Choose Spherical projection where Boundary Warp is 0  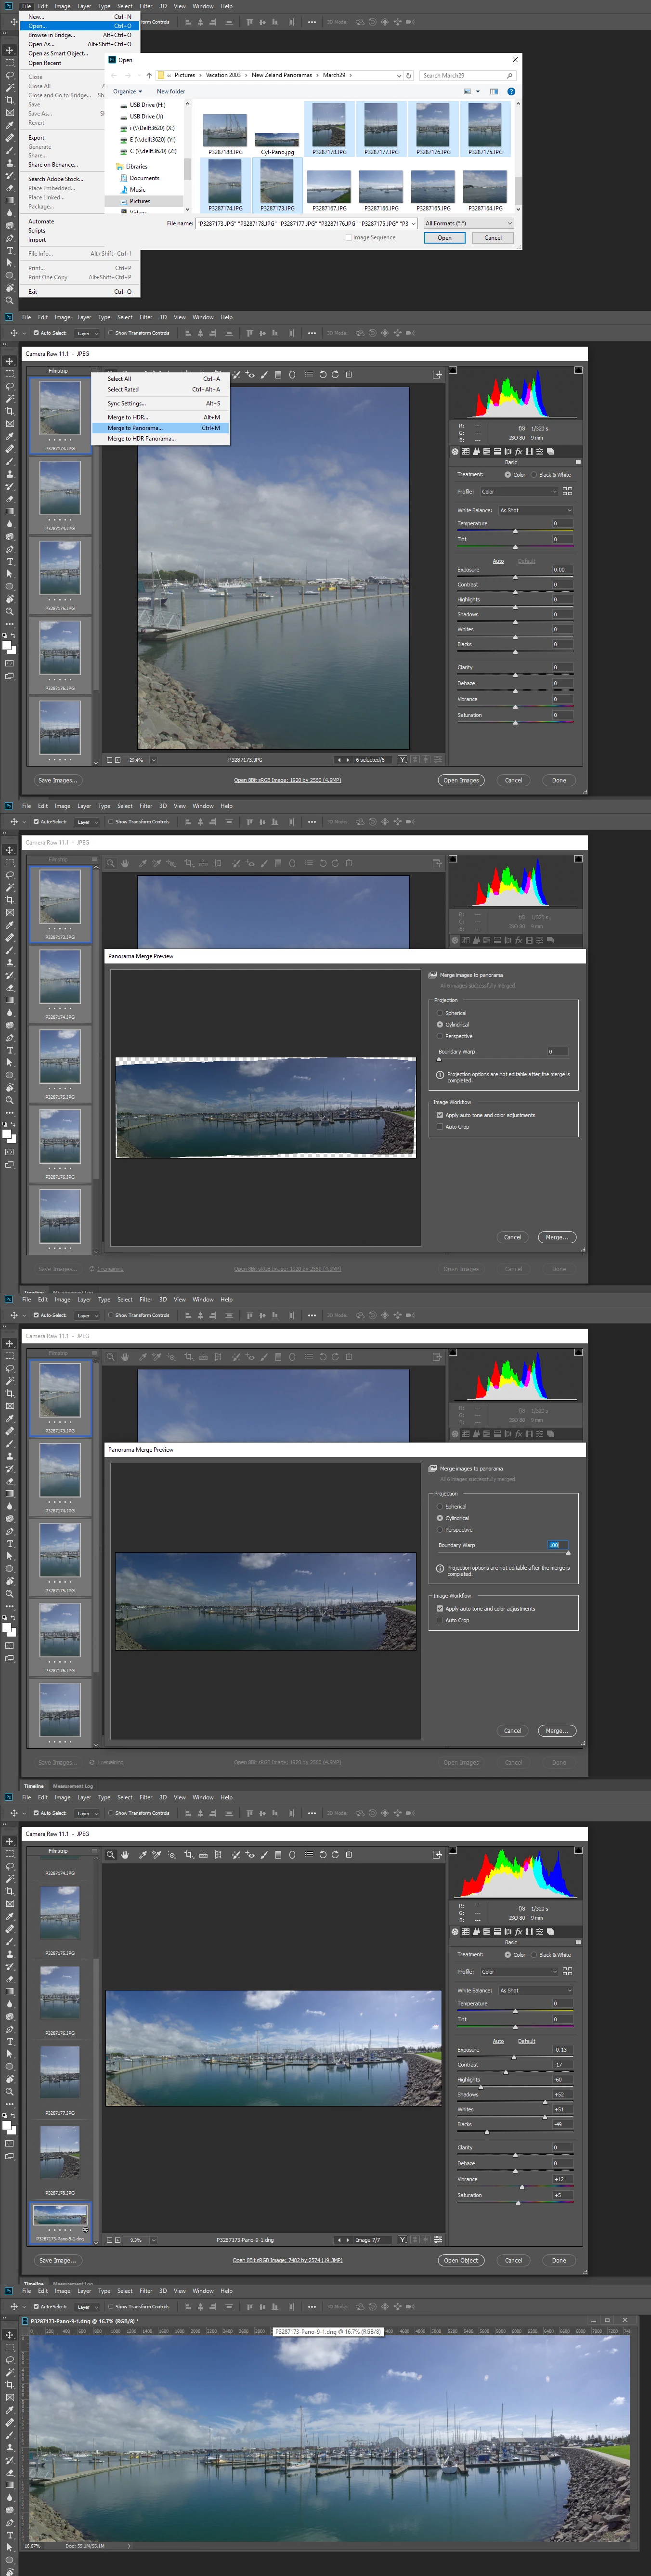[x=440, y=1013]
